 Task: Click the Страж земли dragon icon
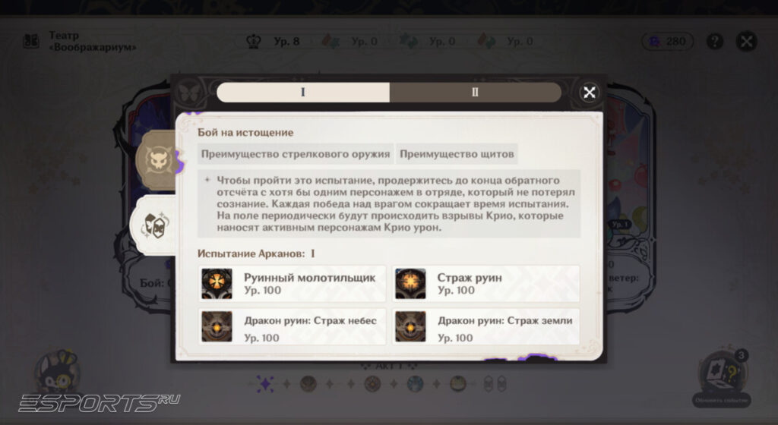click(410, 326)
